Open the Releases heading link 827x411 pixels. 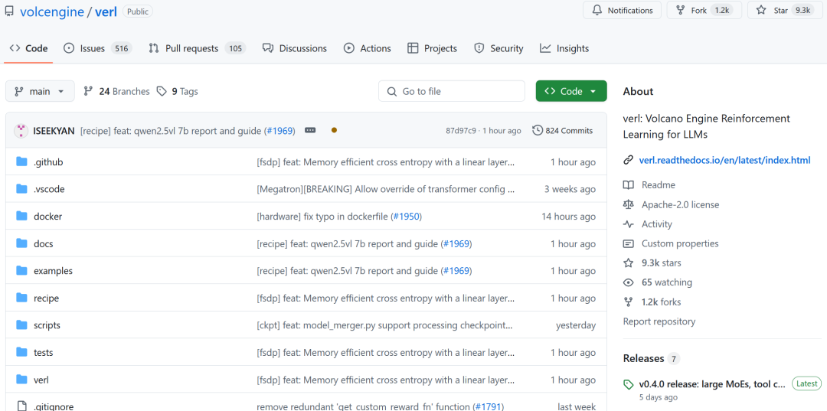(x=643, y=358)
